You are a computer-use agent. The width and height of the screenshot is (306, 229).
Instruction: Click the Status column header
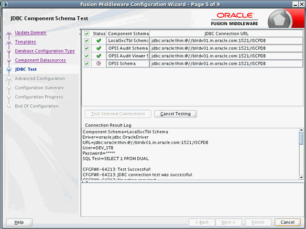99,34
